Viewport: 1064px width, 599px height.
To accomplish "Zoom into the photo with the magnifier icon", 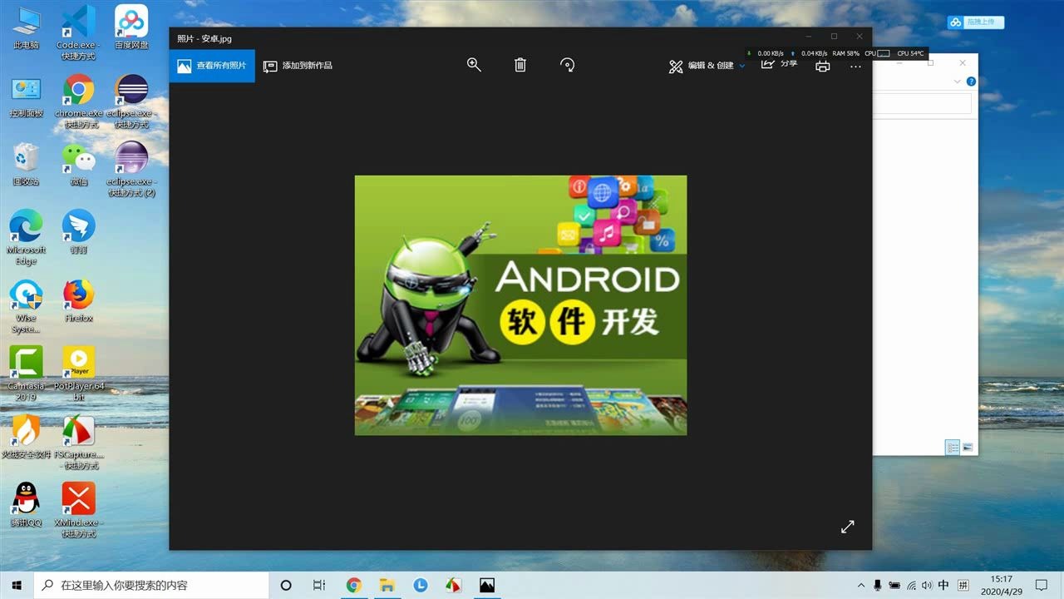I will point(474,64).
